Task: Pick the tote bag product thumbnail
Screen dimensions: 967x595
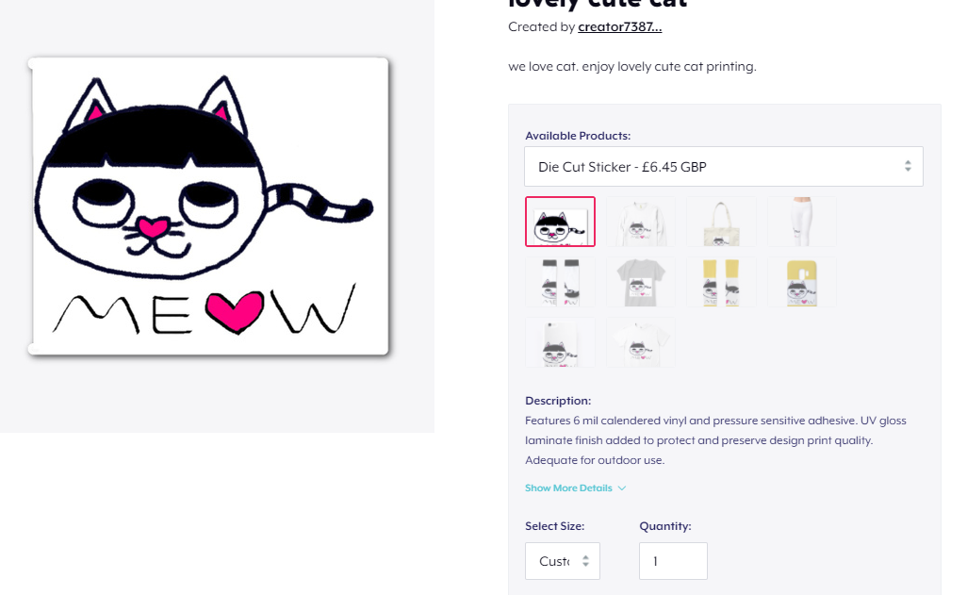Action: tap(722, 222)
